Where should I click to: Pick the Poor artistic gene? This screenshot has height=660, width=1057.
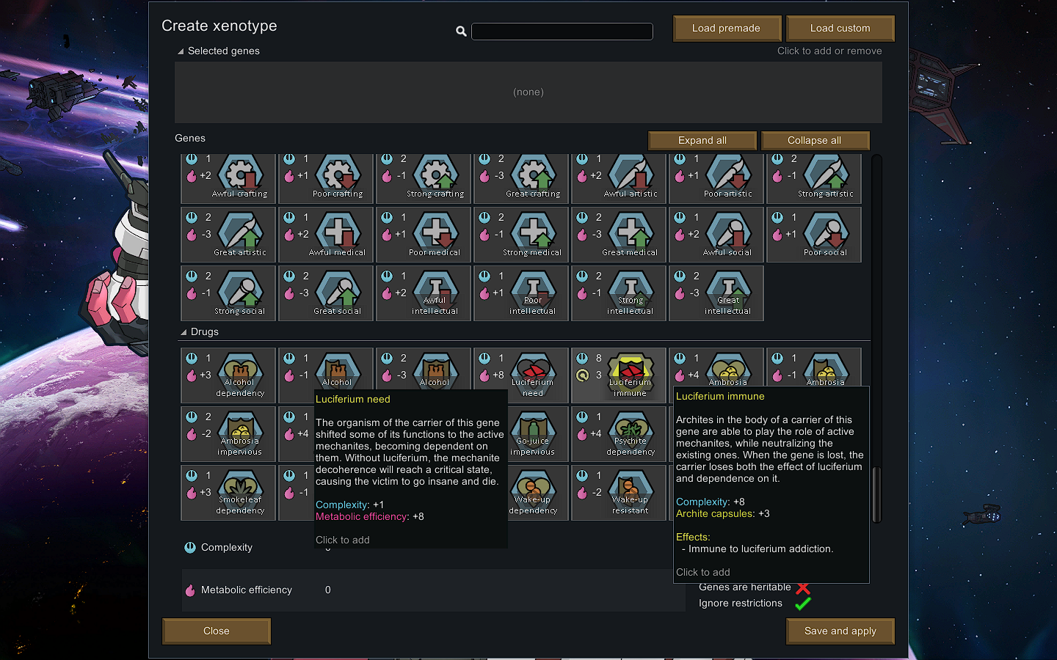click(x=716, y=178)
